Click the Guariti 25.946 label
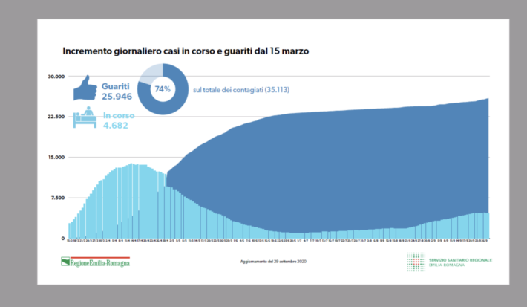Viewport: 527px width, 307px height. coord(118,91)
